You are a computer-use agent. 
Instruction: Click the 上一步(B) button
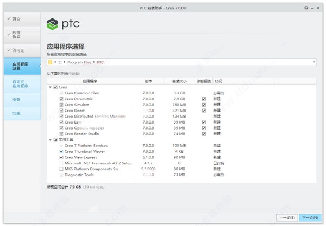click(287, 218)
